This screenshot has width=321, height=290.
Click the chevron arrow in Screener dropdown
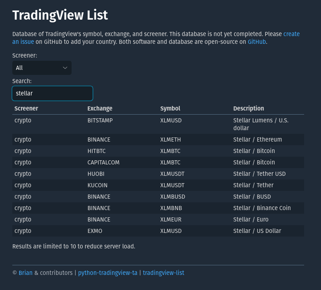pyautogui.click(x=65, y=68)
